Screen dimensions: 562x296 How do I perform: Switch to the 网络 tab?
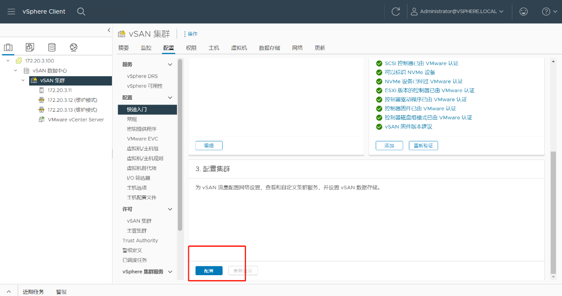click(297, 48)
